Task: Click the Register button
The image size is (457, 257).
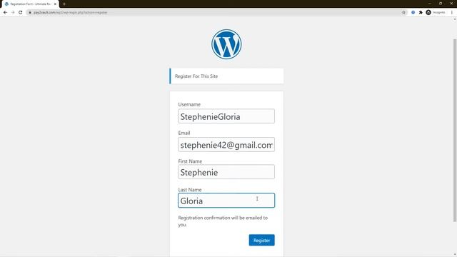Action: coord(261,240)
